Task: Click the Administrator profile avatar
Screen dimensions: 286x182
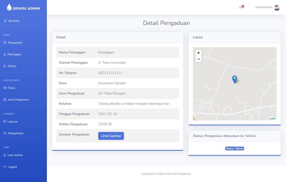Action: [x=277, y=7]
